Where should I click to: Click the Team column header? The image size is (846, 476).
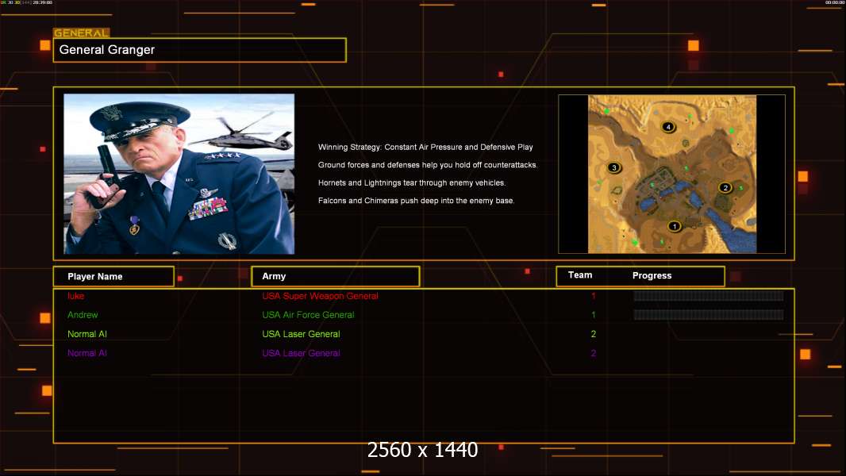tap(580, 275)
